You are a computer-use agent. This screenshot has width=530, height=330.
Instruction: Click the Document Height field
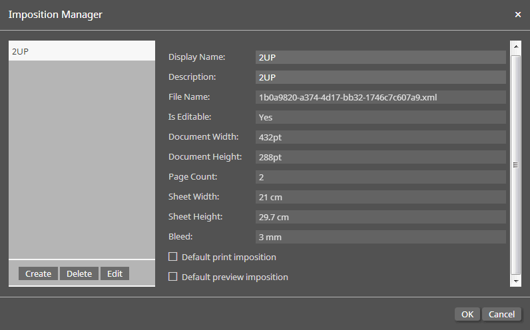(380, 157)
